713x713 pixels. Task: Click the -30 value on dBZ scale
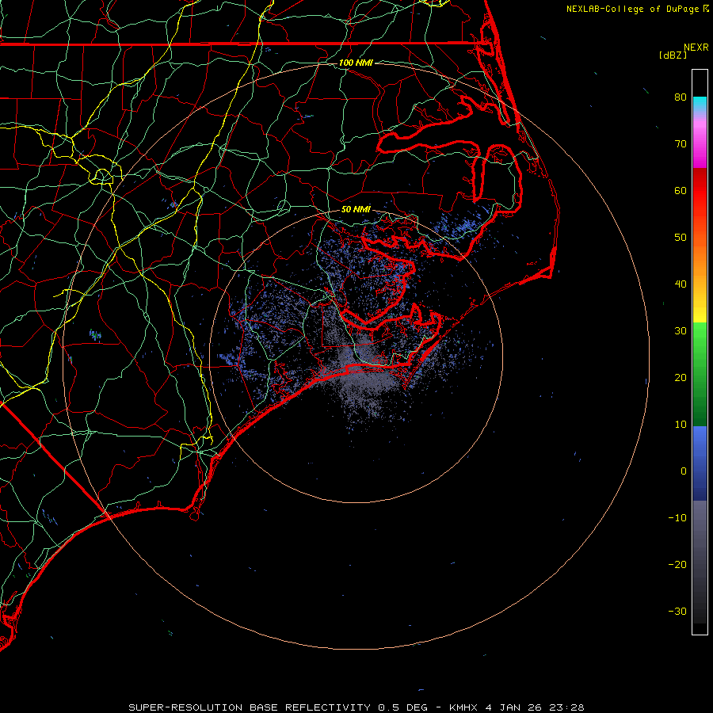coord(677,611)
